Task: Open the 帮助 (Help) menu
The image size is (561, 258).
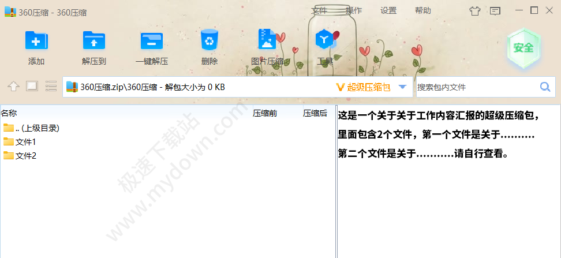Action: [423, 11]
